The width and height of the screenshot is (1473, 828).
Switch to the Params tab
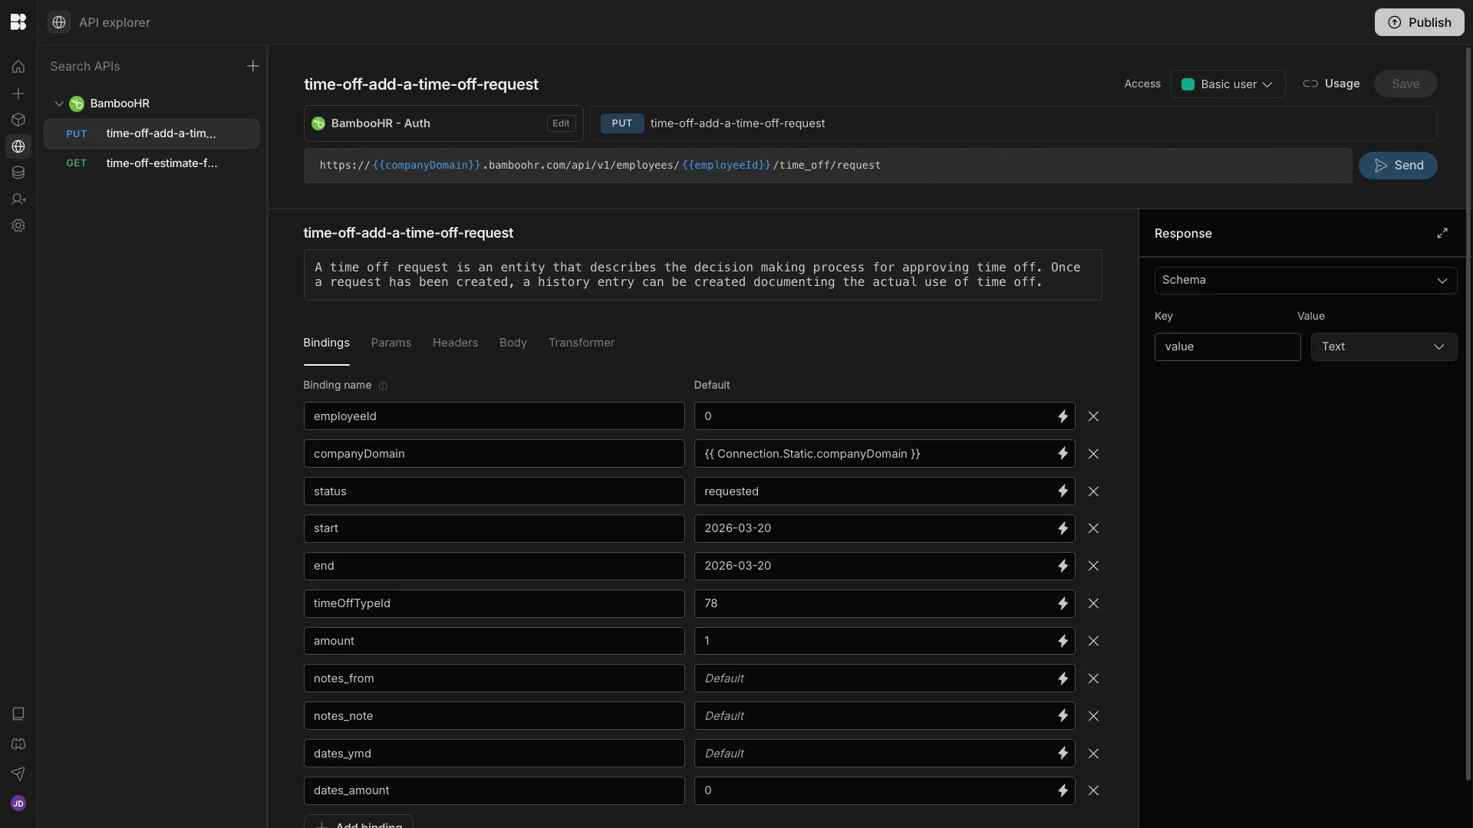pyautogui.click(x=390, y=343)
